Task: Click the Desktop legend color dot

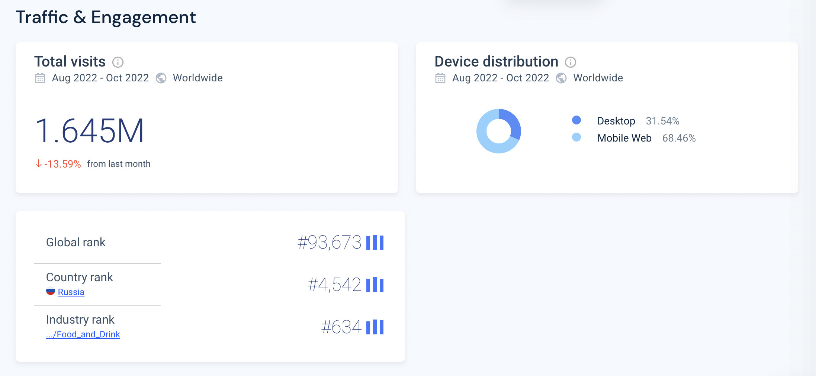Action: point(576,120)
